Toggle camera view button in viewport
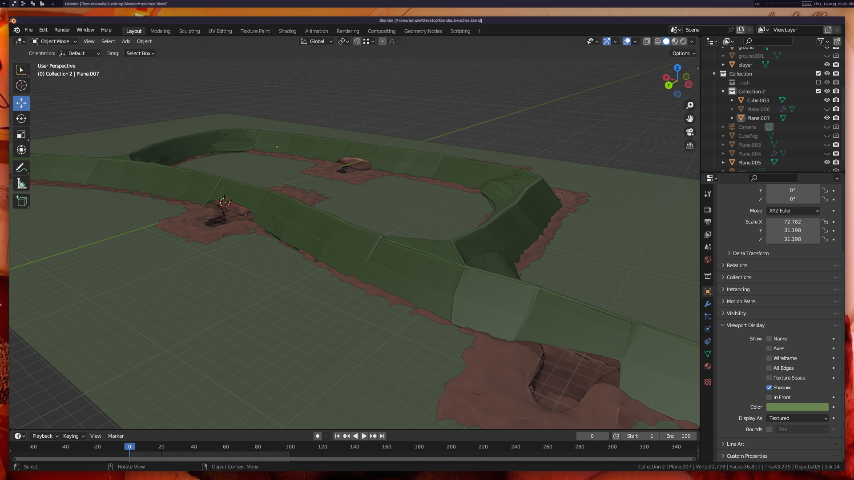The height and width of the screenshot is (480, 854). (x=690, y=132)
